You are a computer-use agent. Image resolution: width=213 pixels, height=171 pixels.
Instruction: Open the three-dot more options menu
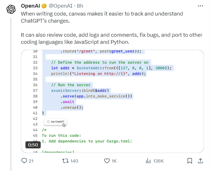pos(200,6)
